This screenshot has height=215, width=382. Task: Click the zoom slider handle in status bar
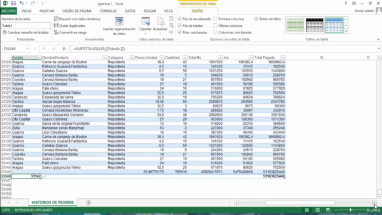click(350, 210)
